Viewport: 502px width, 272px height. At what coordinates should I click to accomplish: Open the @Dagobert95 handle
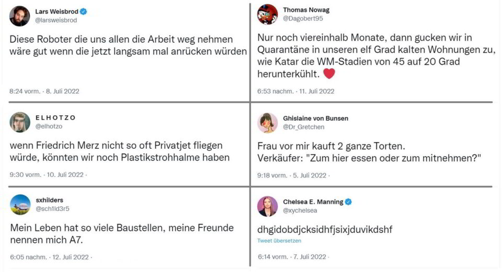(x=303, y=19)
